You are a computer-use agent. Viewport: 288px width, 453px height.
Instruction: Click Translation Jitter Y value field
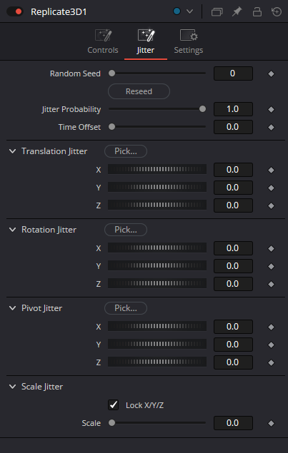click(x=233, y=188)
